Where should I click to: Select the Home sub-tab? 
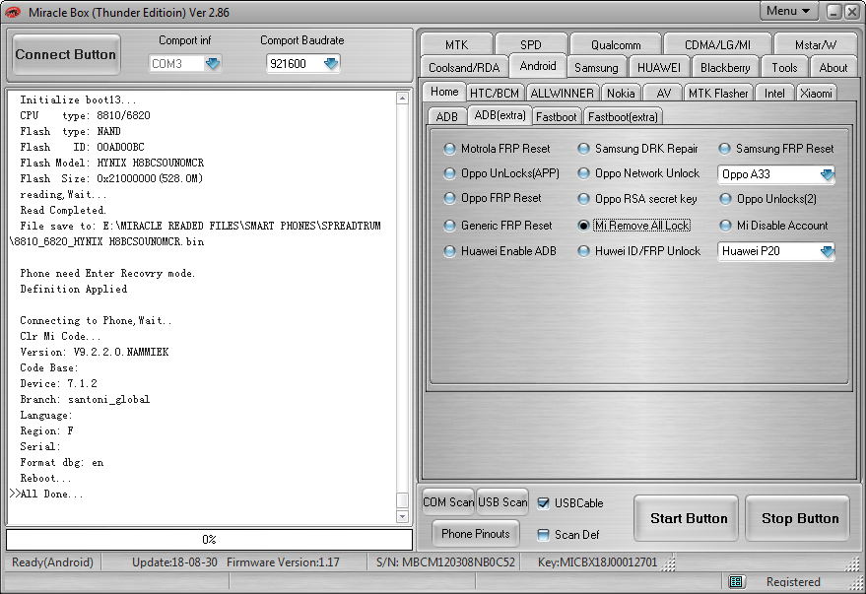(444, 92)
